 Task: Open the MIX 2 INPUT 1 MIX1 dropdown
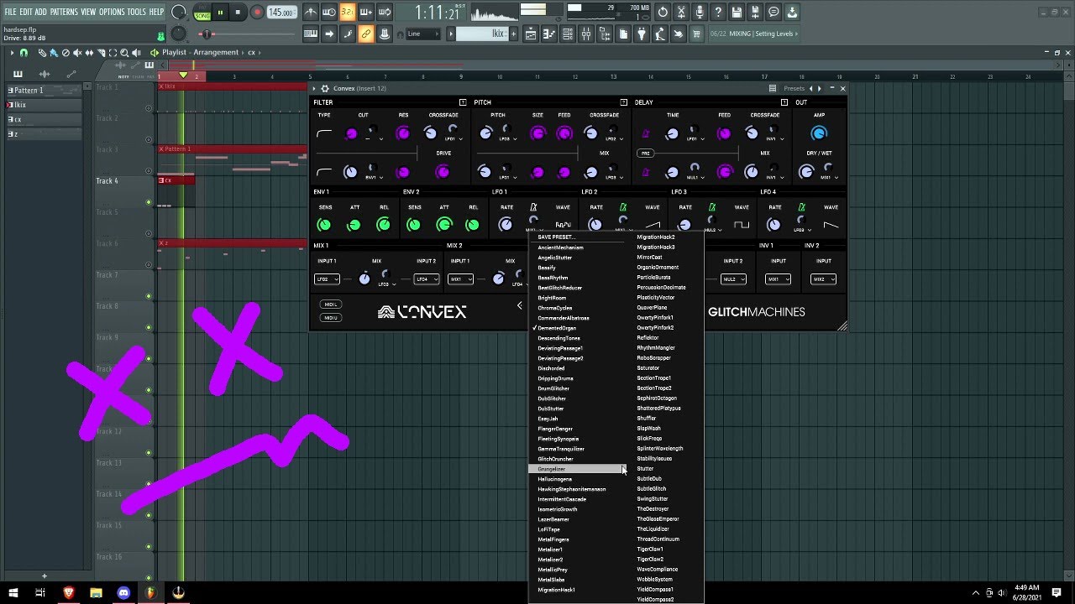click(x=460, y=279)
